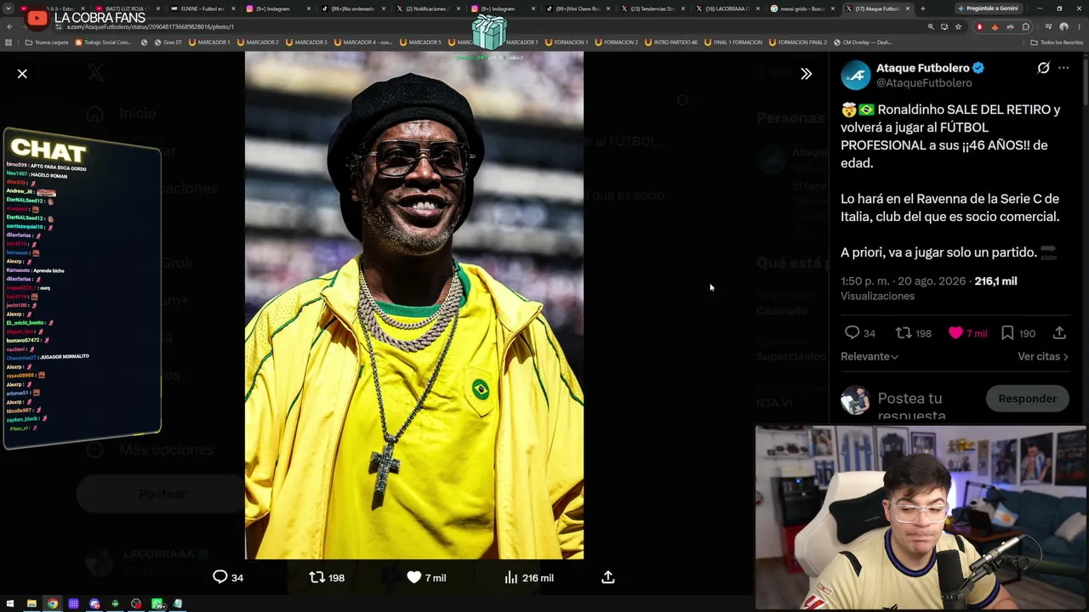Expand the Relevante sort dropdown
1089x612 pixels.
click(x=869, y=356)
